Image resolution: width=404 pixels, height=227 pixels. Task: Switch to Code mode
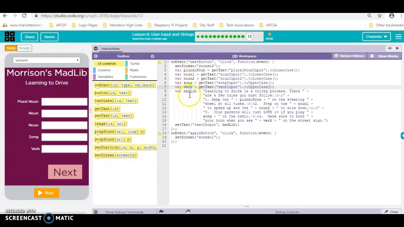point(11,48)
